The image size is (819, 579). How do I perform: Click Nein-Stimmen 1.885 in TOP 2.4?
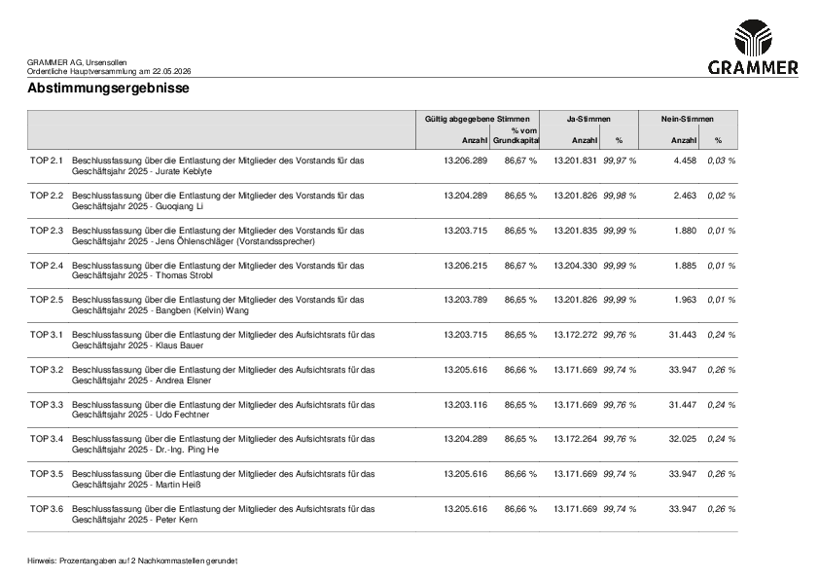[685, 266]
